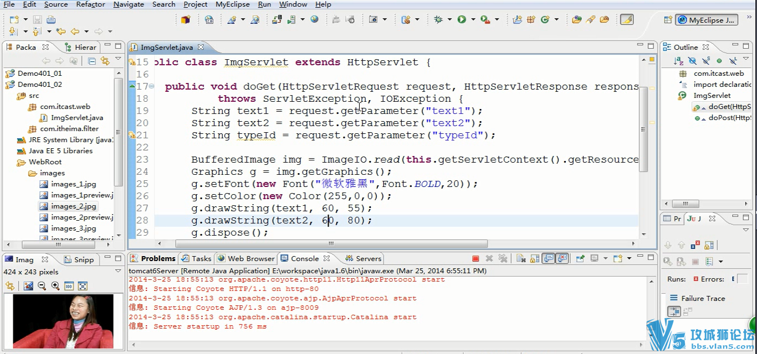Select images_2.jpg in Package Explorer
This screenshot has width=757, height=354.
point(68,206)
